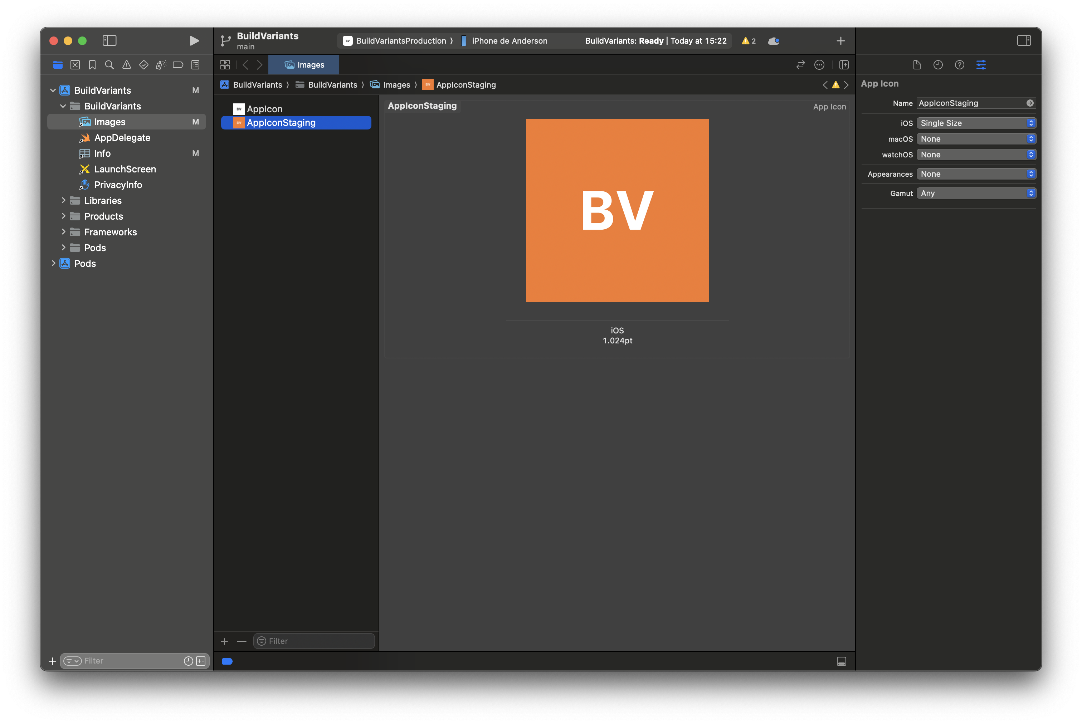This screenshot has height=724, width=1082.
Task: Open the navigator filter options menu
Action: [x=73, y=661]
